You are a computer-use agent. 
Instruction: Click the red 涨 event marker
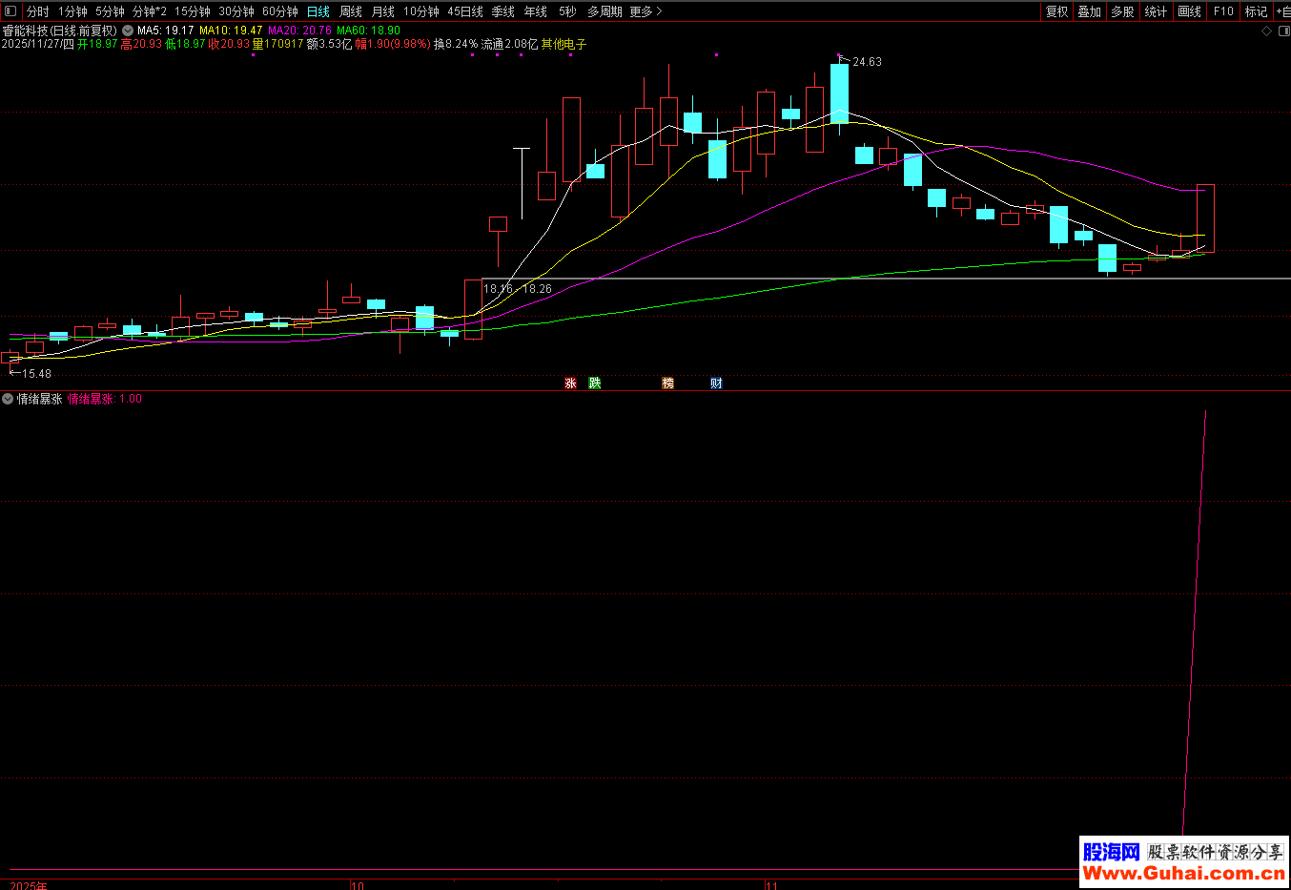tap(571, 383)
